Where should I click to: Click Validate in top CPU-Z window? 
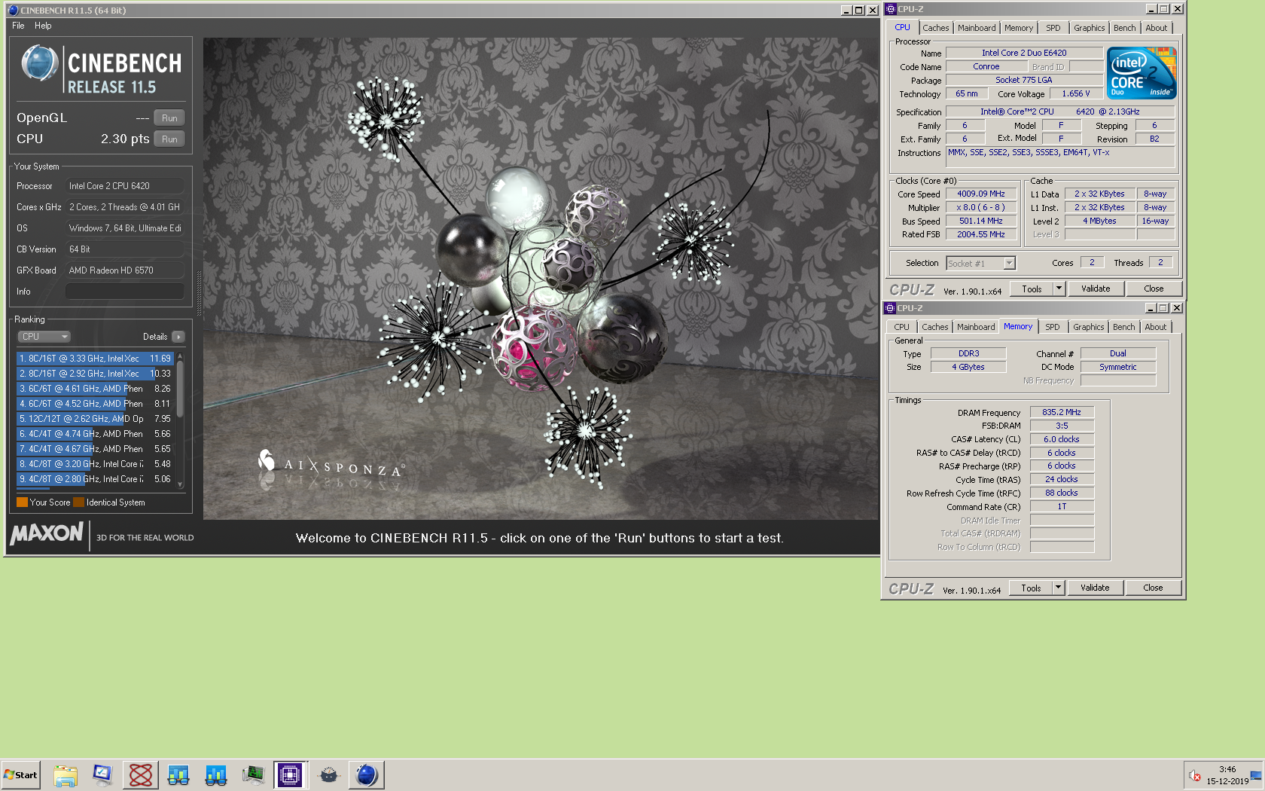[x=1096, y=289]
